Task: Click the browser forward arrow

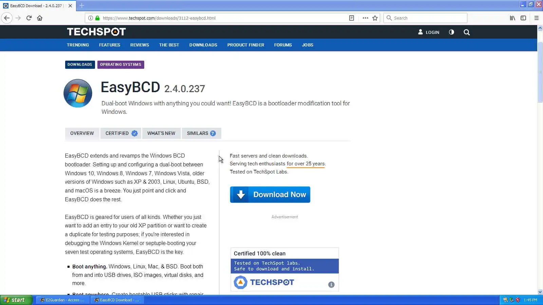Action: (18, 18)
